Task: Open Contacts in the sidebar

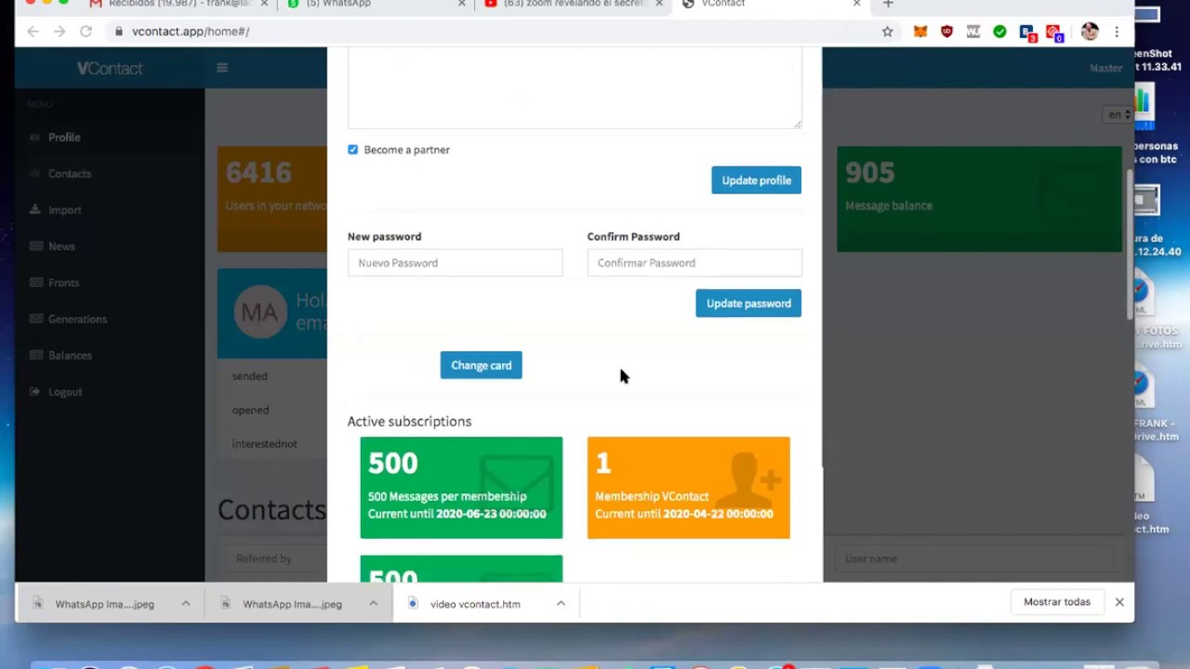Action: [x=70, y=174]
